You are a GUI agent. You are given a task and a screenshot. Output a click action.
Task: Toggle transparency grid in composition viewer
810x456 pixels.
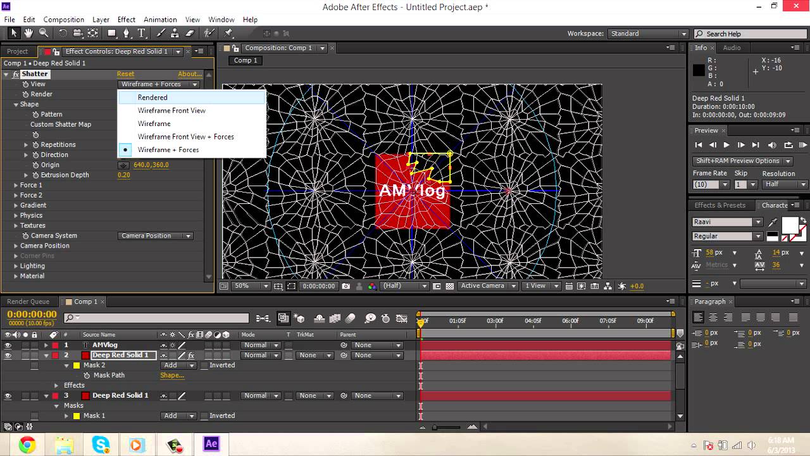coord(450,286)
